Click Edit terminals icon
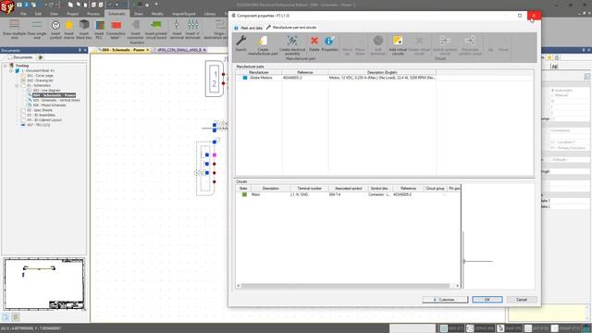Viewport: 592px width, 333px height. point(378,41)
